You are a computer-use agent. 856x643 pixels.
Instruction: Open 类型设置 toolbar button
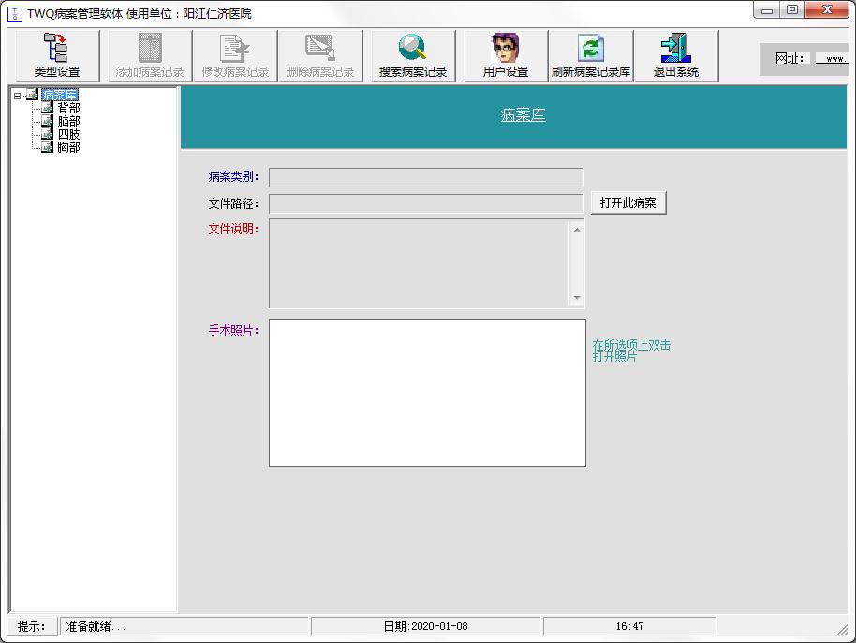(x=57, y=55)
